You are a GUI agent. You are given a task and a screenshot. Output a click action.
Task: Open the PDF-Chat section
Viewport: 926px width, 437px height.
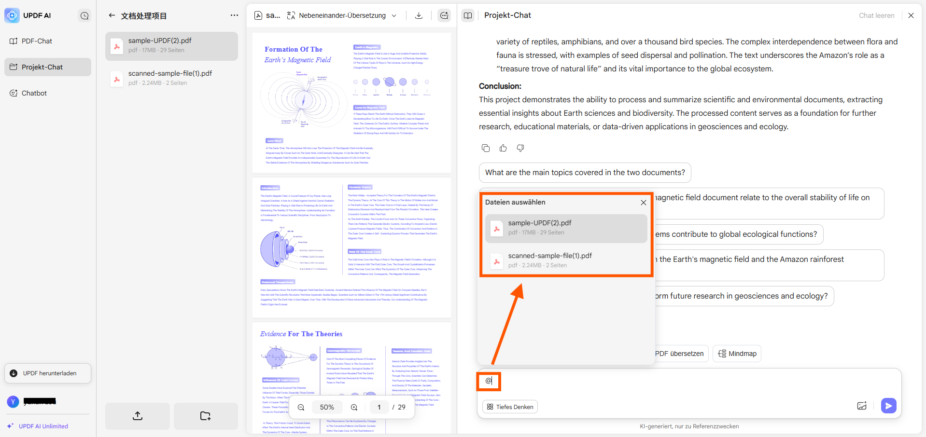coord(48,41)
